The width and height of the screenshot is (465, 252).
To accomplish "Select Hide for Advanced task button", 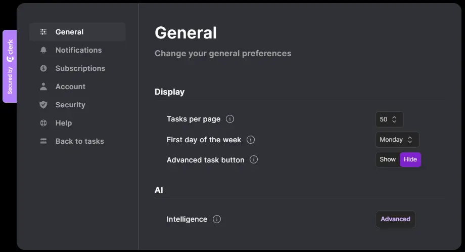I will click(x=410, y=159).
